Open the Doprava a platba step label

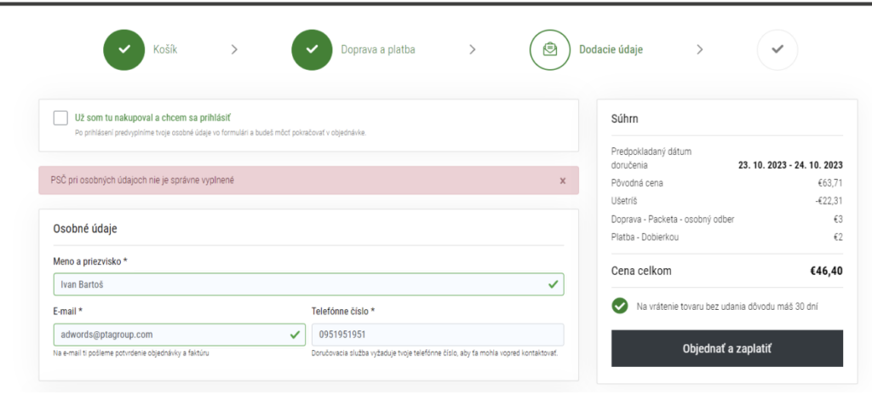coord(378,49)
